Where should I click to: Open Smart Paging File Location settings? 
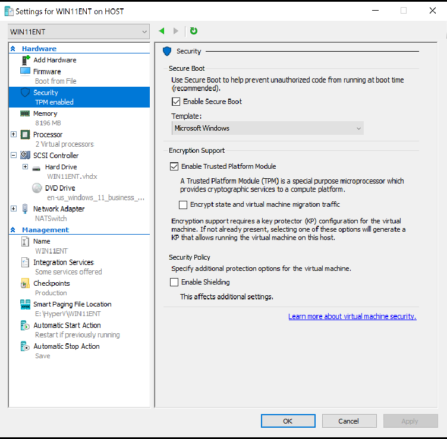pos(72,304)
